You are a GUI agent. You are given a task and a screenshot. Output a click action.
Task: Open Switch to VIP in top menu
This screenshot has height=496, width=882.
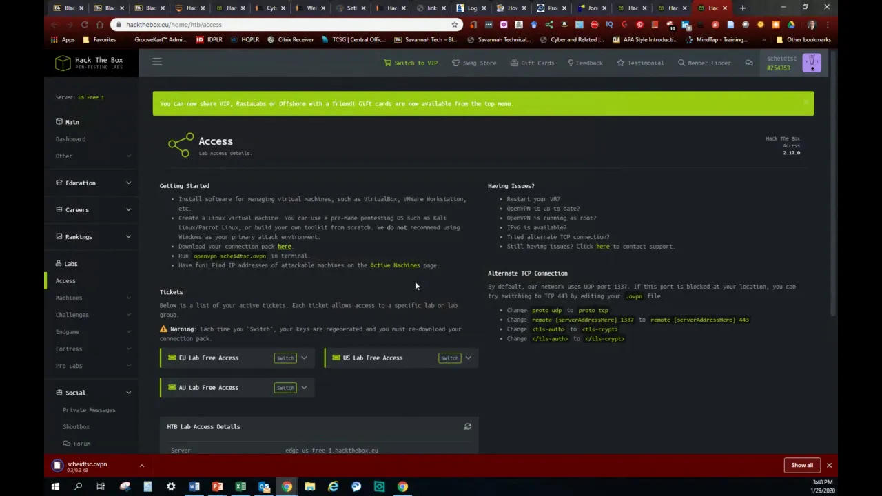click(411, 63)
